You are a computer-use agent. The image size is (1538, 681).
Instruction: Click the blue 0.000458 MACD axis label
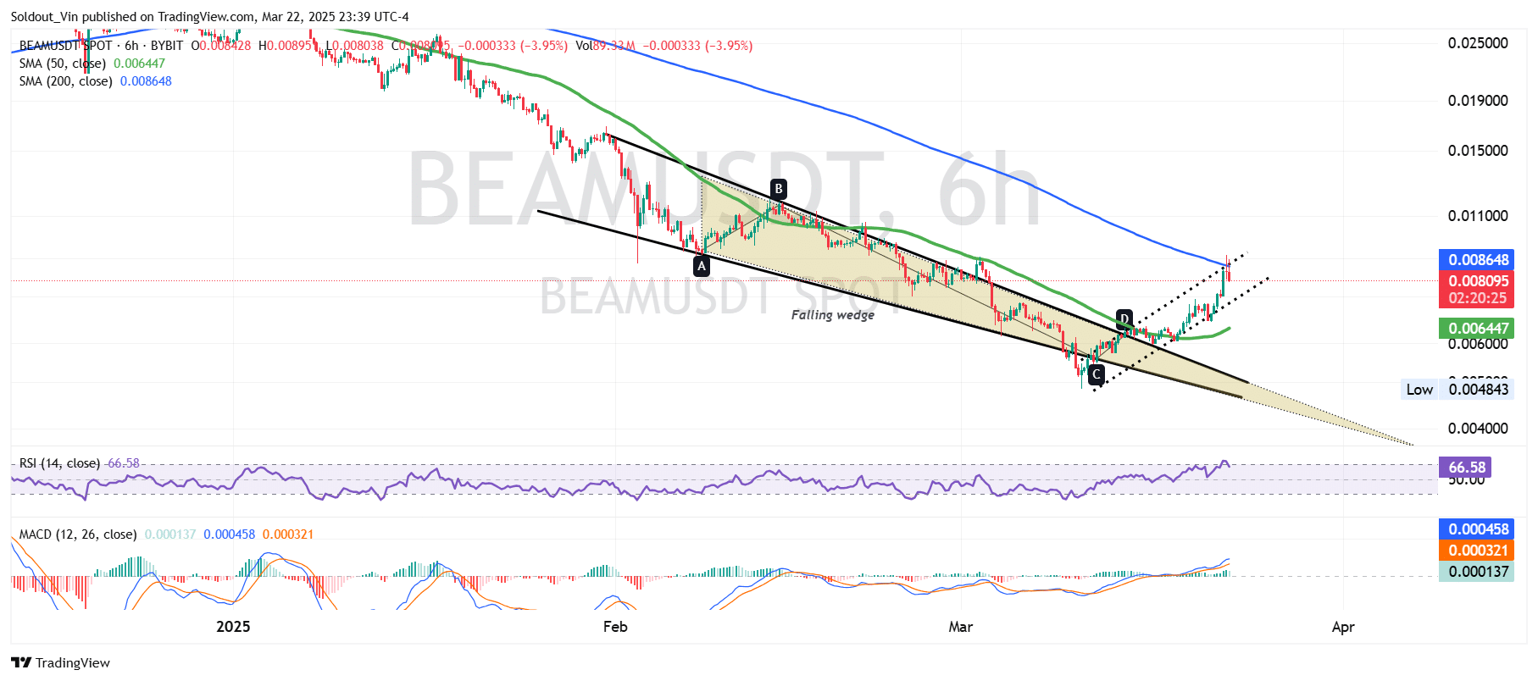point(1478,529)
